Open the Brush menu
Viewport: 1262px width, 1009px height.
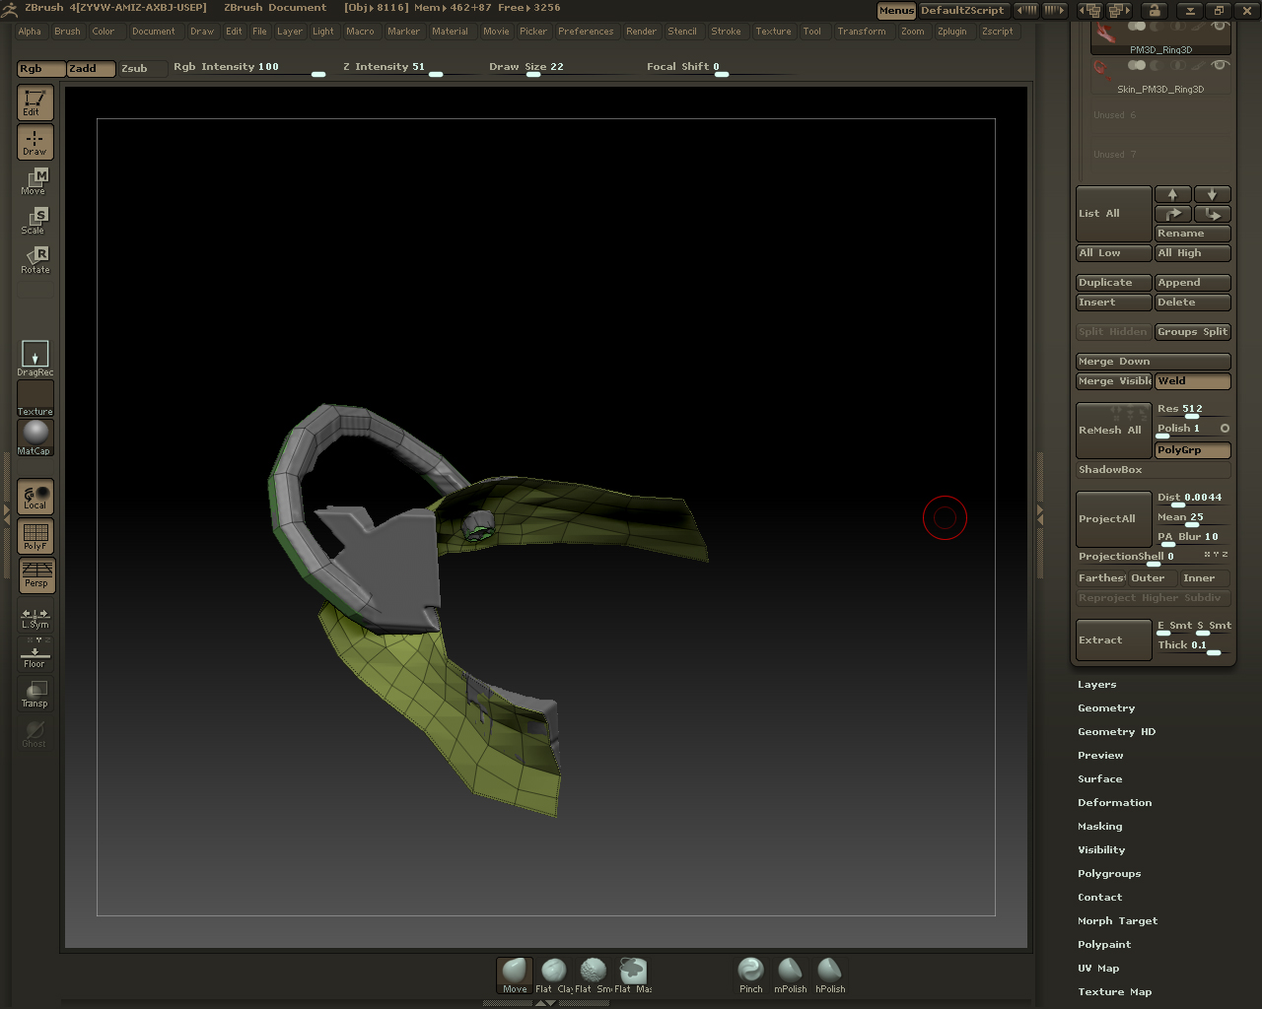tap(67, 32)
